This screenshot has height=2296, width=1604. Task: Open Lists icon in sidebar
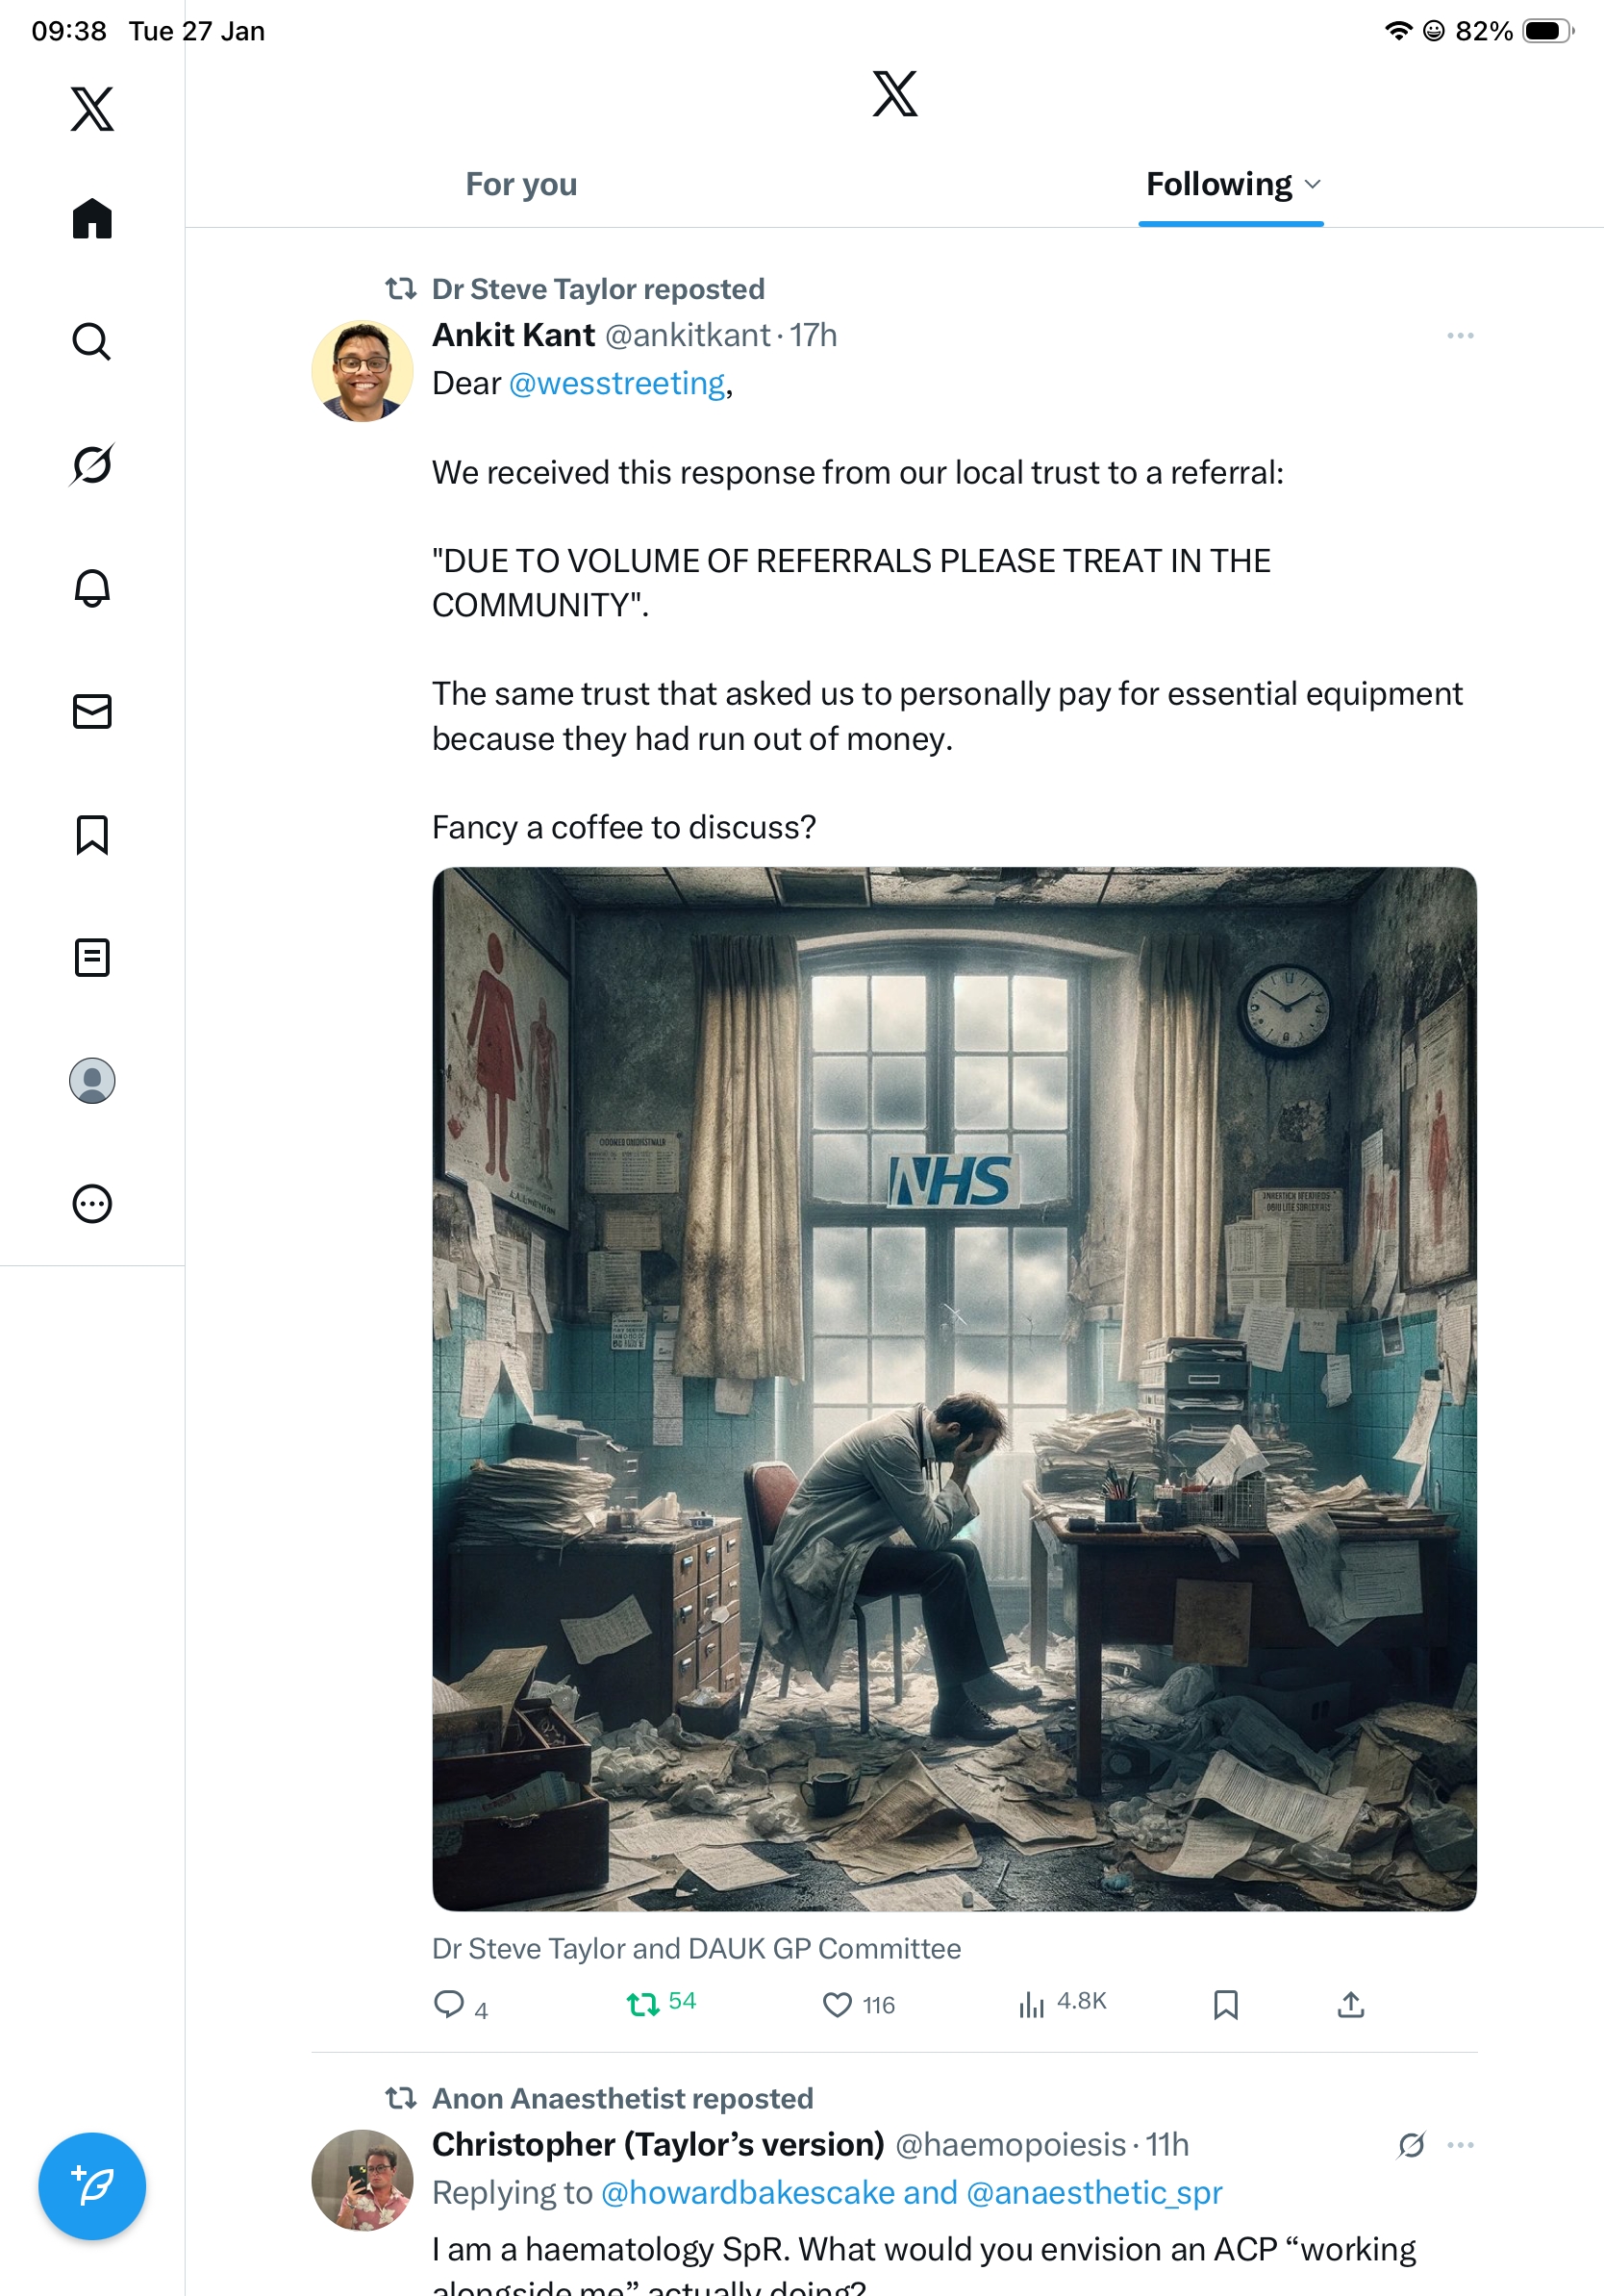point(92,957)
